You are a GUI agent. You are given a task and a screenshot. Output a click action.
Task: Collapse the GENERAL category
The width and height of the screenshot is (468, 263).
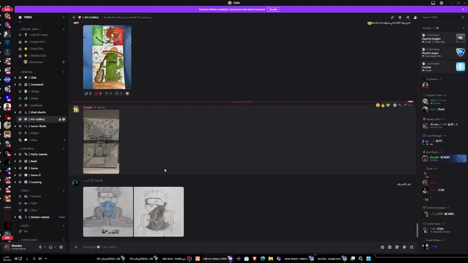click(x=27, y=72)
